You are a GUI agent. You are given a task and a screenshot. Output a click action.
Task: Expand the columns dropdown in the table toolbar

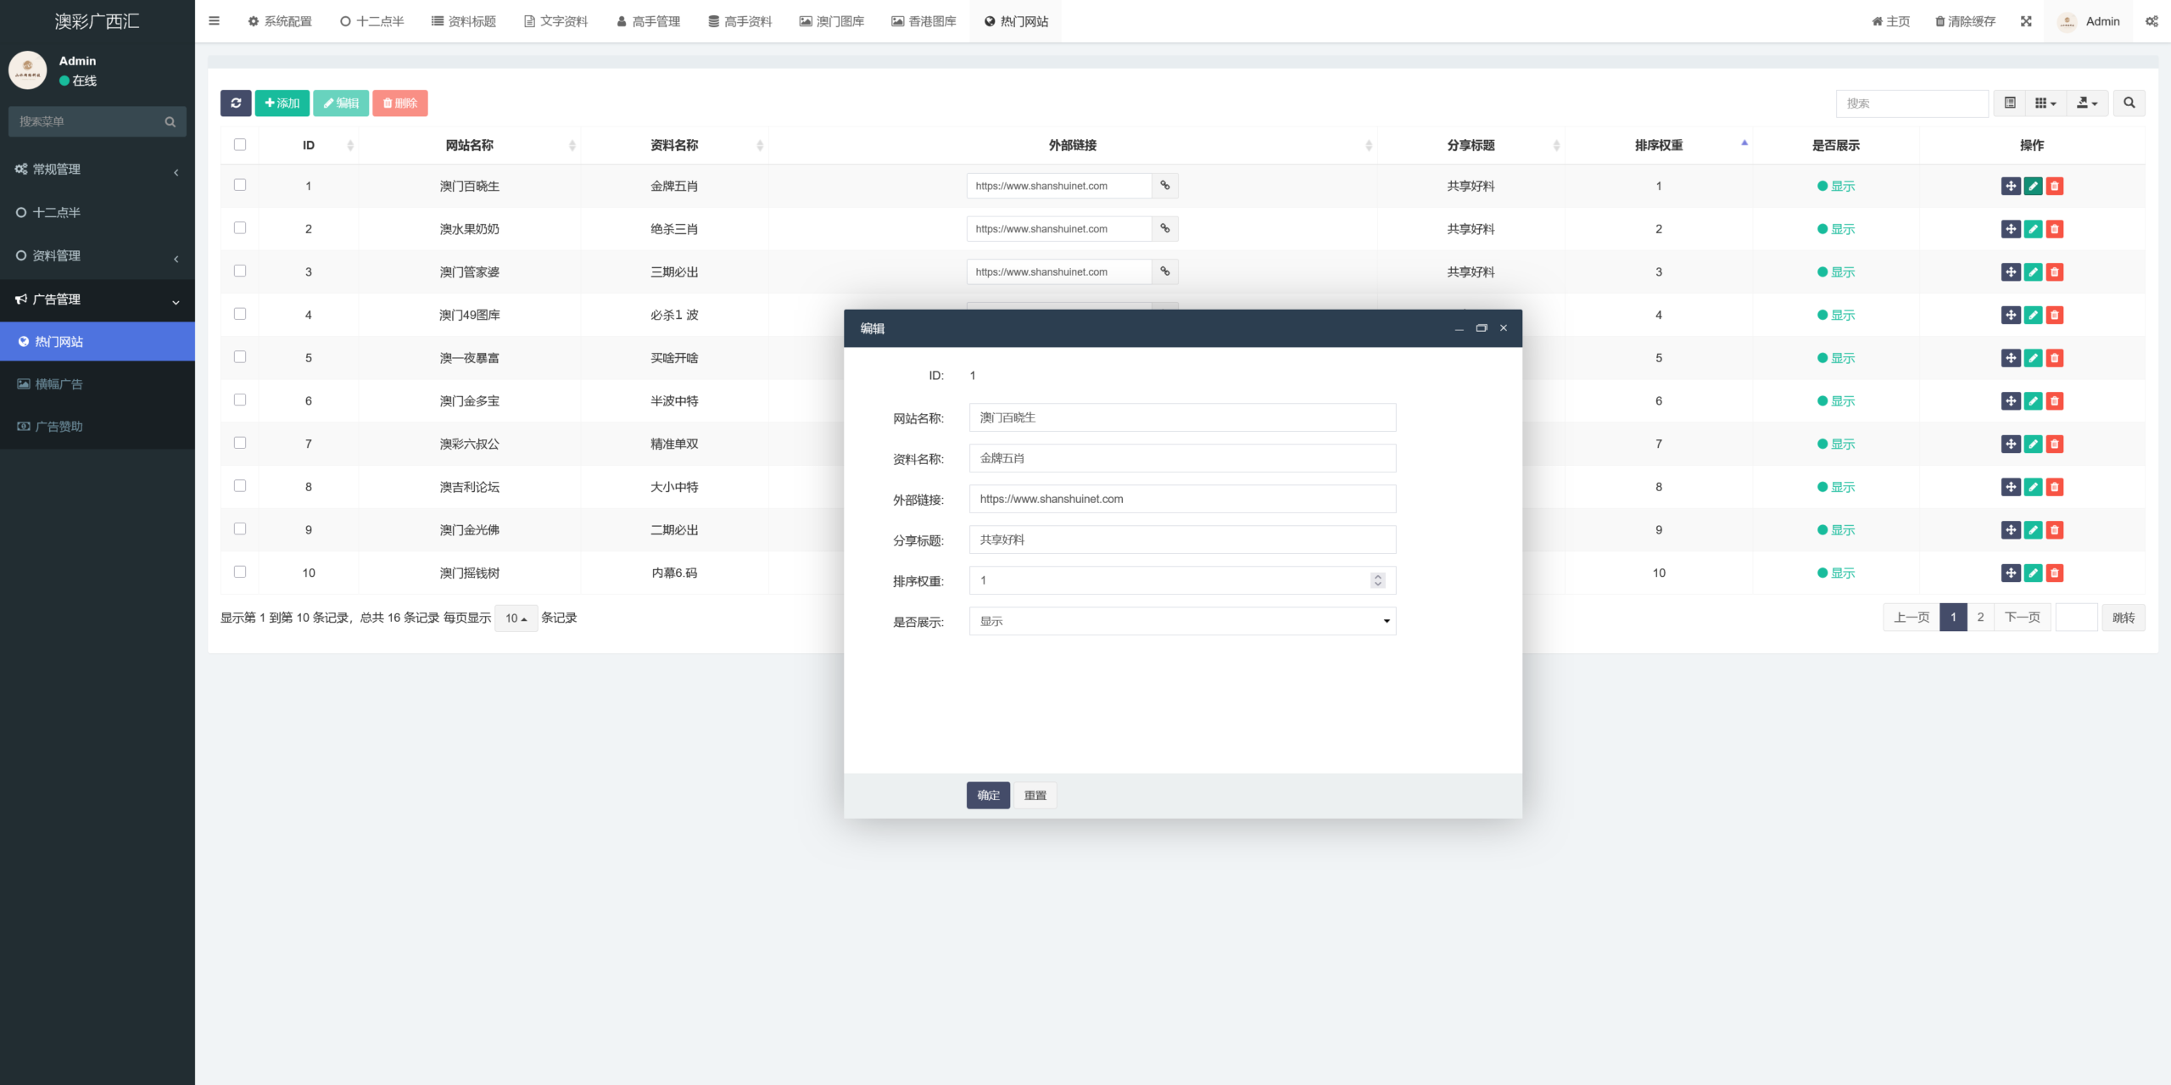click(x=2045, y=103)
